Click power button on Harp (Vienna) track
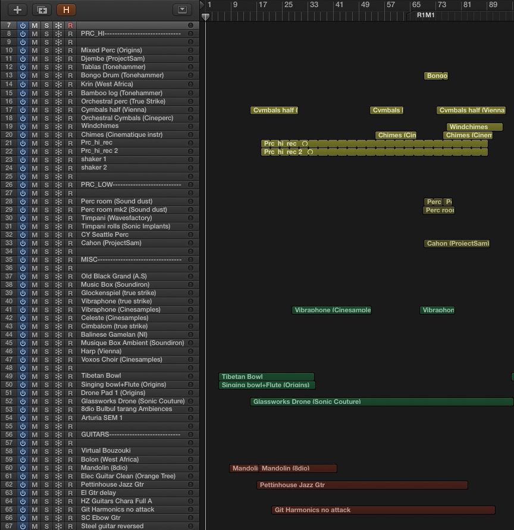 click(x=23, y=352)
